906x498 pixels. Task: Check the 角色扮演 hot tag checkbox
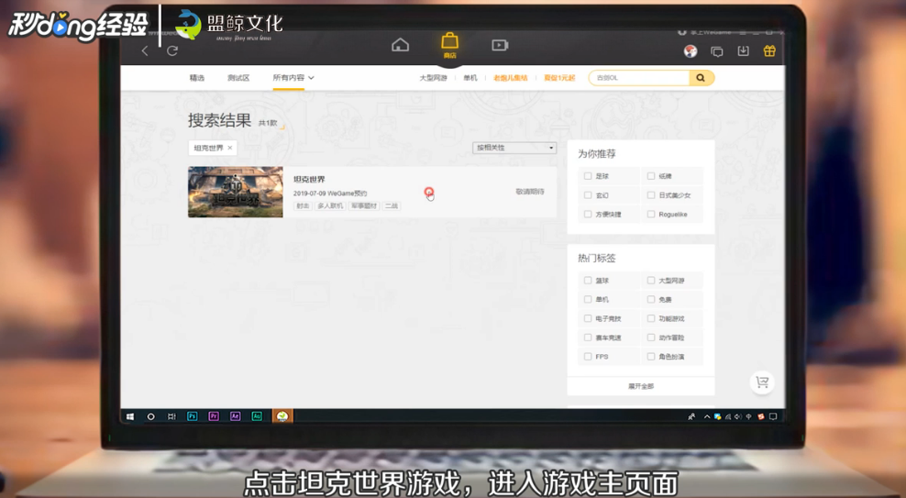click(x=650, y=357)
